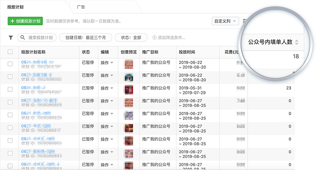Expand 操作 dropdown in first row
The height and width of the screenshot is (170, 316).
point(107,63)
